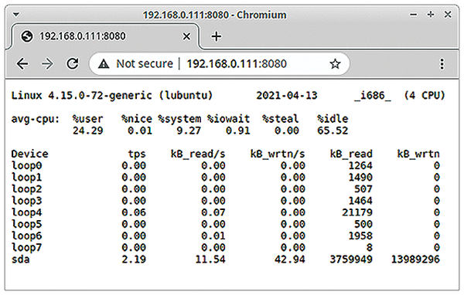This screenshot has width=464, height=295.
Task: Select the 192.168.0.111:8080 tab
Action: 105,36
